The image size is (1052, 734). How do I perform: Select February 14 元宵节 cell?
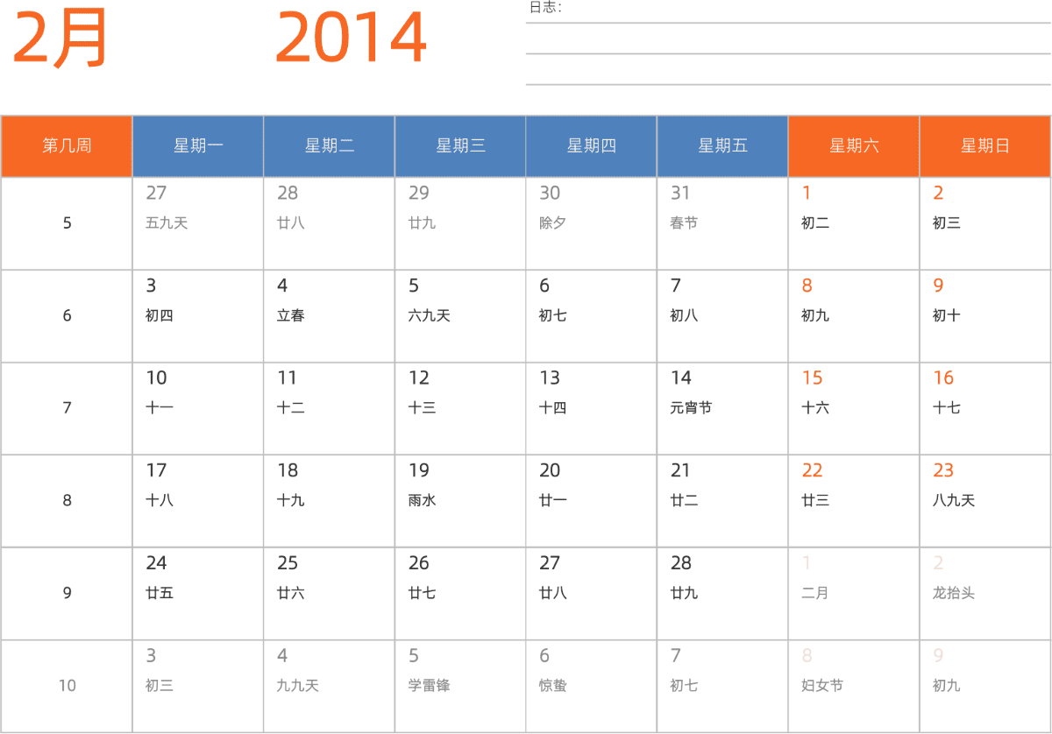(x=722, y=408)
